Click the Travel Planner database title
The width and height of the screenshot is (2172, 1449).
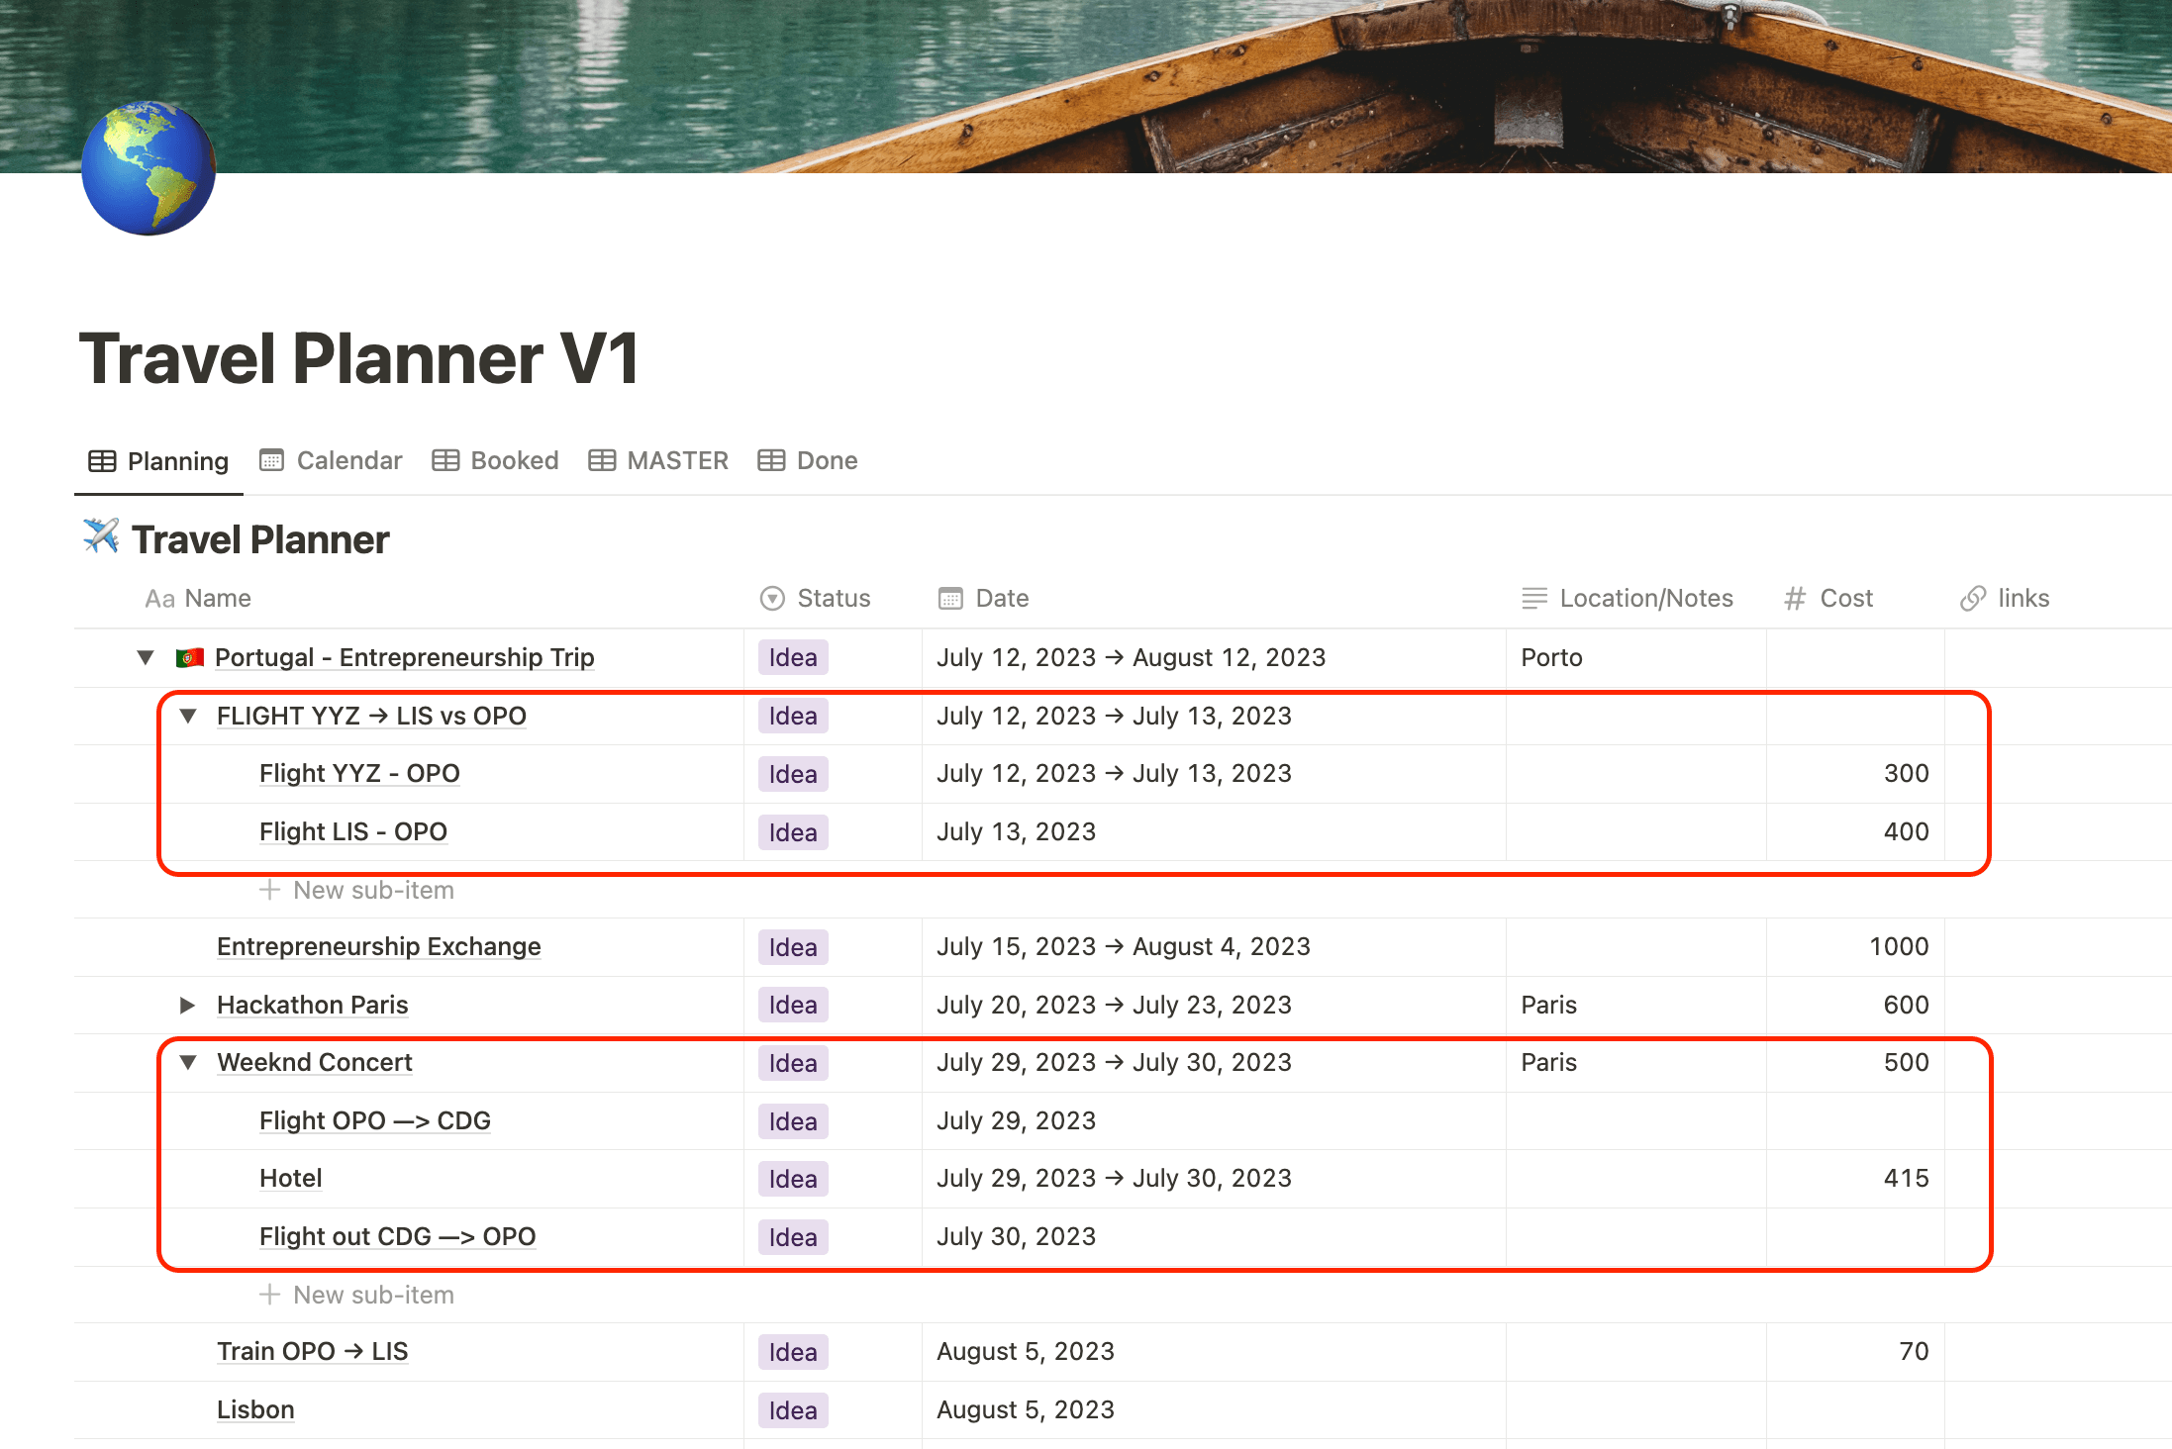tap(260, 539)
